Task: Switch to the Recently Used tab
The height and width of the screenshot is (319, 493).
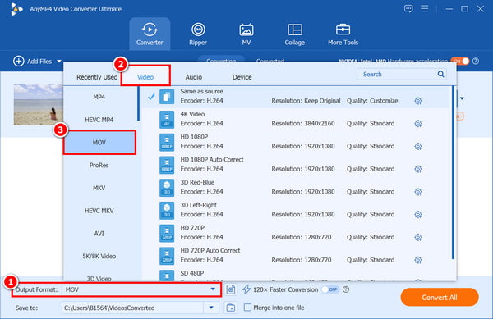Action: (97, 77)
